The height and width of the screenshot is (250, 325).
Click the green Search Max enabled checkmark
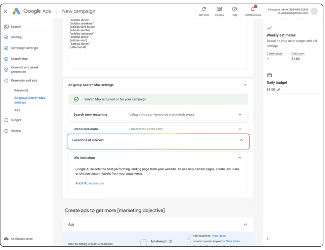point(76,99)
